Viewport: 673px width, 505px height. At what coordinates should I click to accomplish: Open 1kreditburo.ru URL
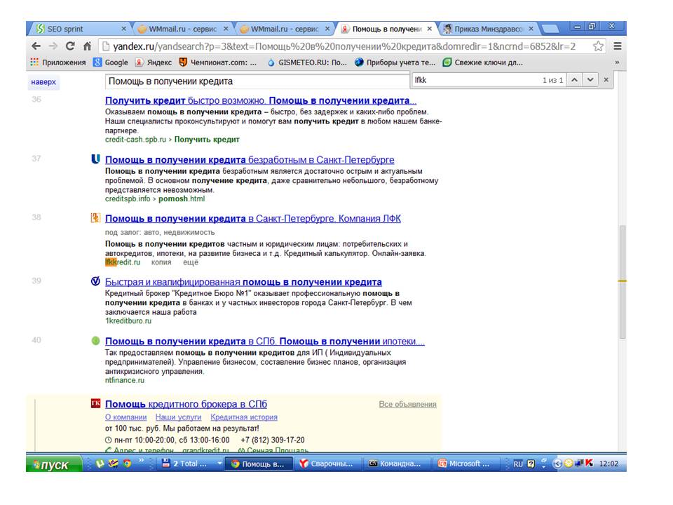pyautogui.click(x=128, y=321)
